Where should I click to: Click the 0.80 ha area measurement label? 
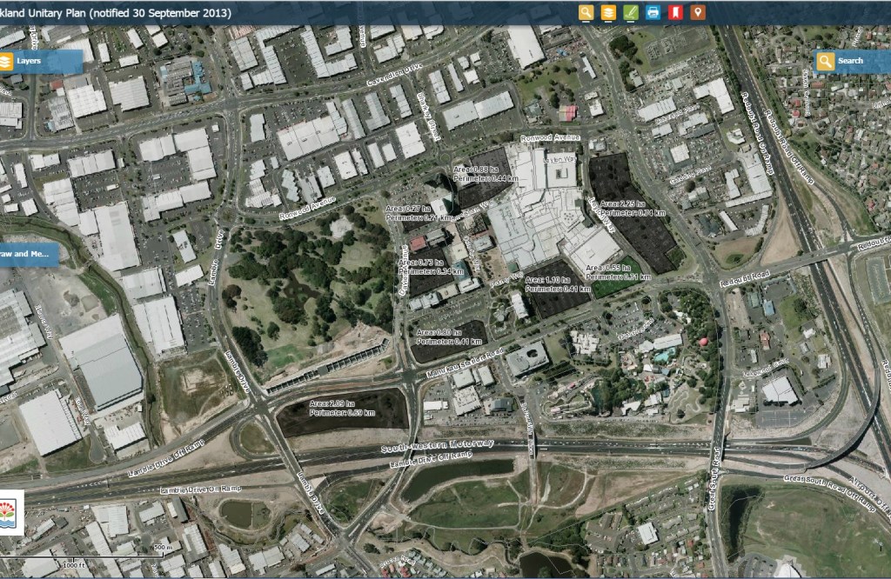439,332
